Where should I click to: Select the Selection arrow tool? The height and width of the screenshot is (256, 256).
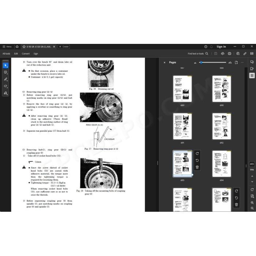pos(5,65)
